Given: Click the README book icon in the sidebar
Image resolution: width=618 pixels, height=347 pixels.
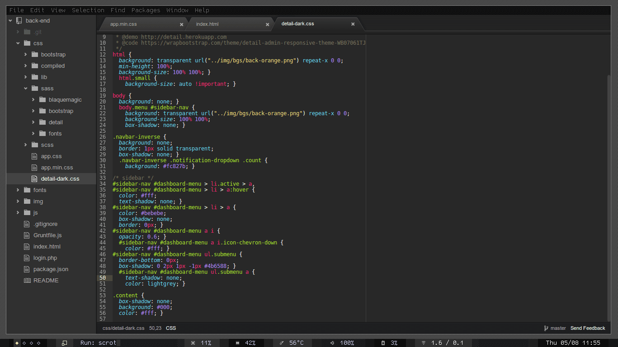Looking at the screenshot, I should coord(27,280).
